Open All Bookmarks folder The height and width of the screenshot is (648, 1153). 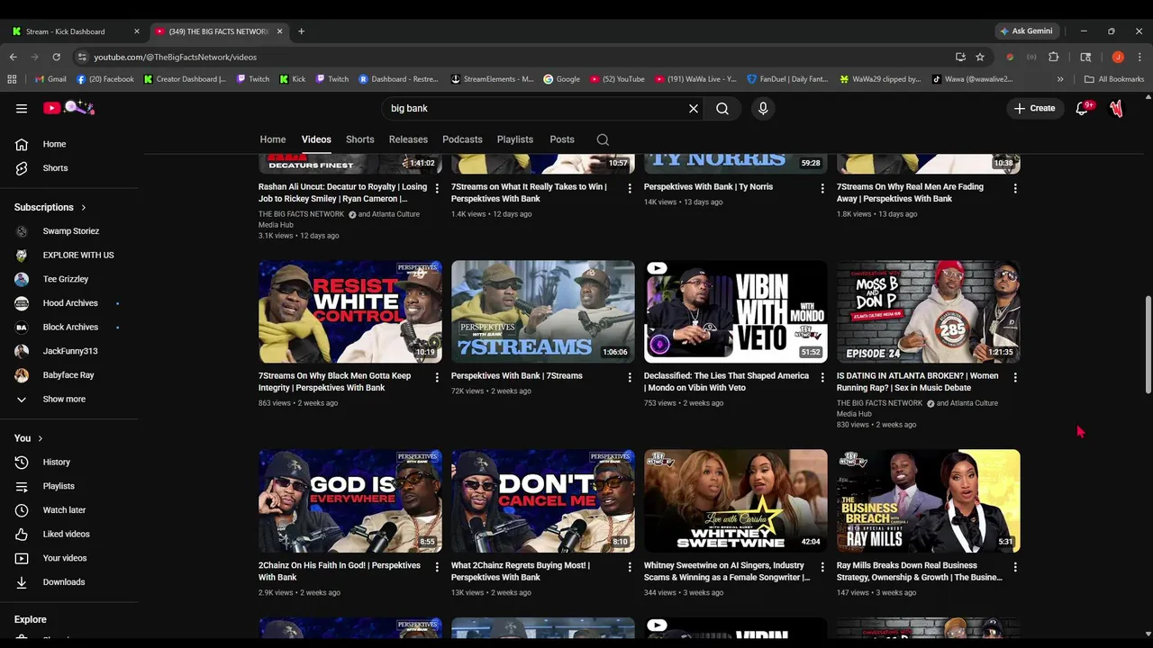[1114, 79]
